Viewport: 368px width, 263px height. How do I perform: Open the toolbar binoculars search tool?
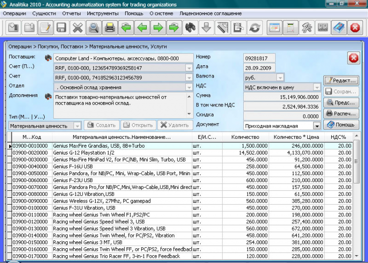190,27
